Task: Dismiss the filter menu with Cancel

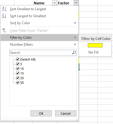Action: click(x=66, y=114)
